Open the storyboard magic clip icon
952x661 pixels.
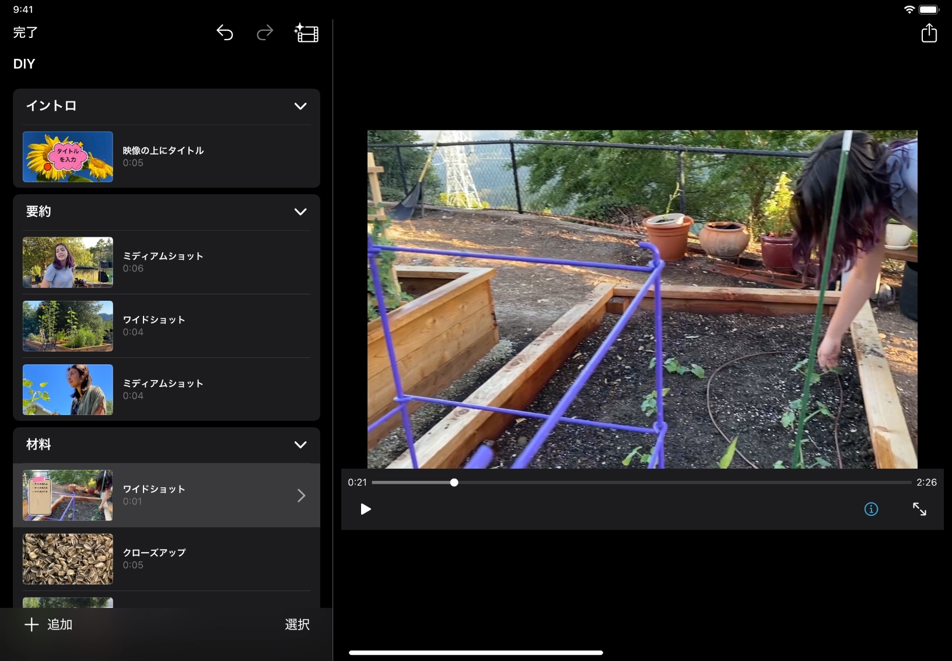306,33
